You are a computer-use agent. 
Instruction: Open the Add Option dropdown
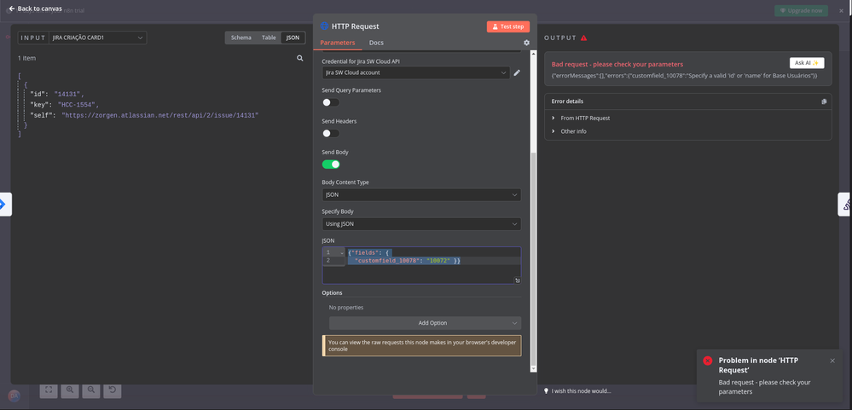(x=425, y=323)
